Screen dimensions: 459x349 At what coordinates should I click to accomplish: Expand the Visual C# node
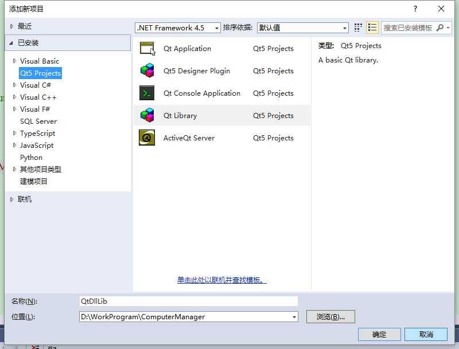click(x=14, y=85)
